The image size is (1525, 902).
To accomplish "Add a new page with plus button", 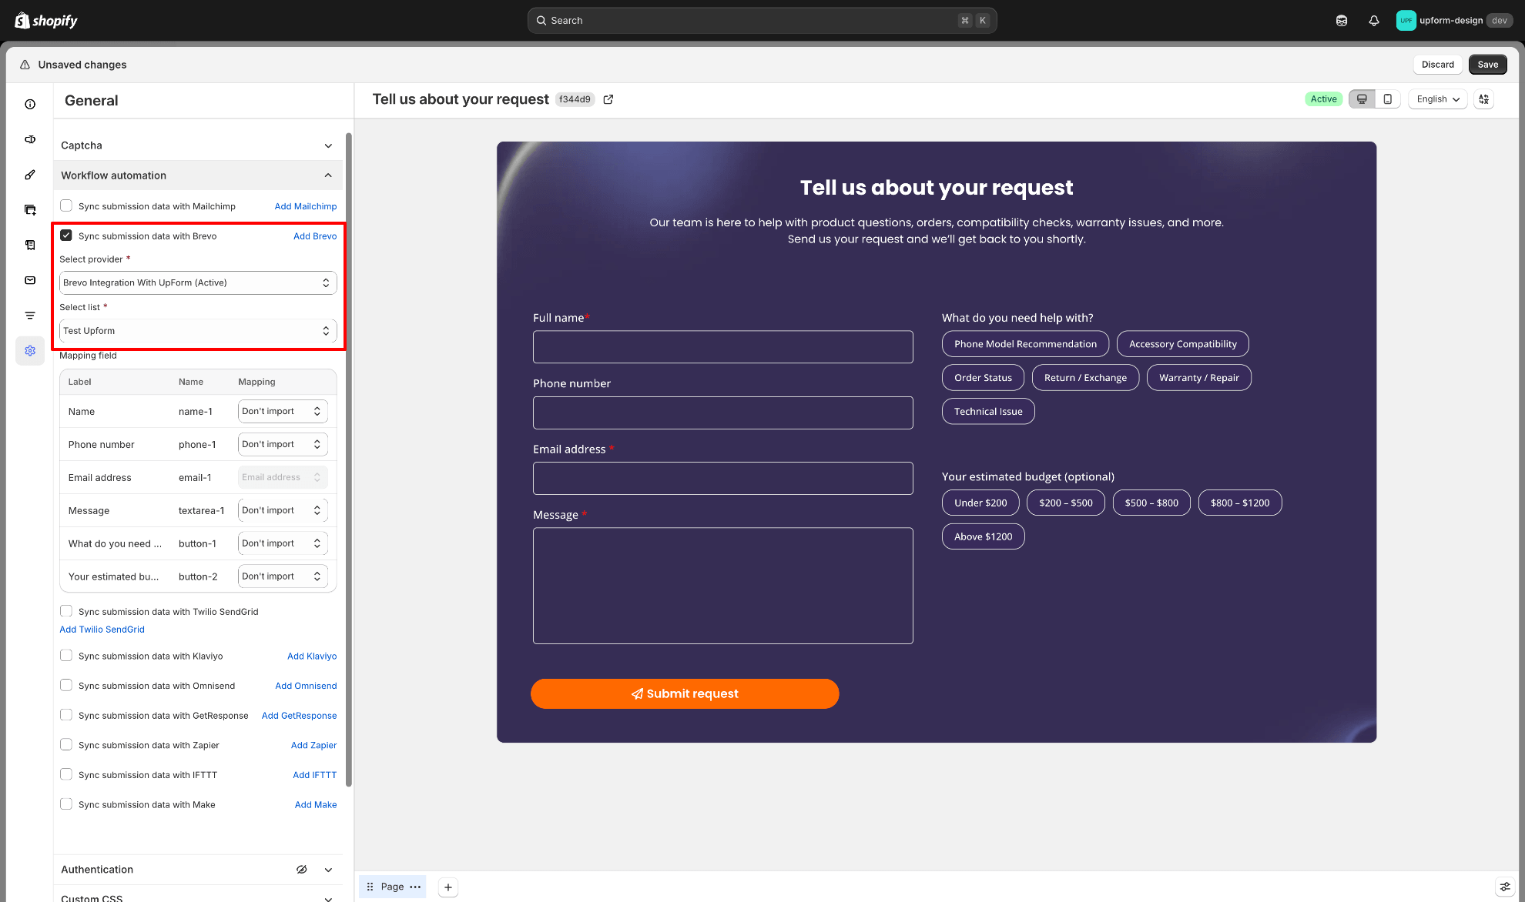I will point(448,887).
